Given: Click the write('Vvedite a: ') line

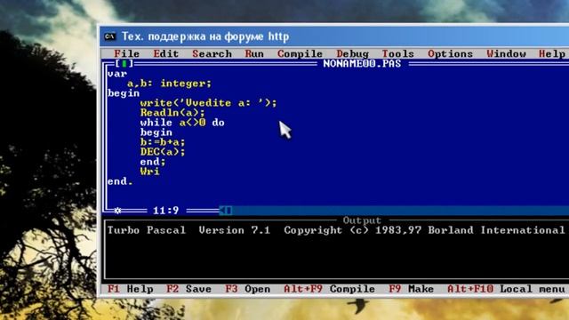Looking at the screenshot, I should coord(209,103).
